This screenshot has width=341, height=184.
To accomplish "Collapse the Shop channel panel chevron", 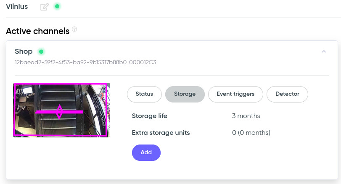I will click(323, 51).
